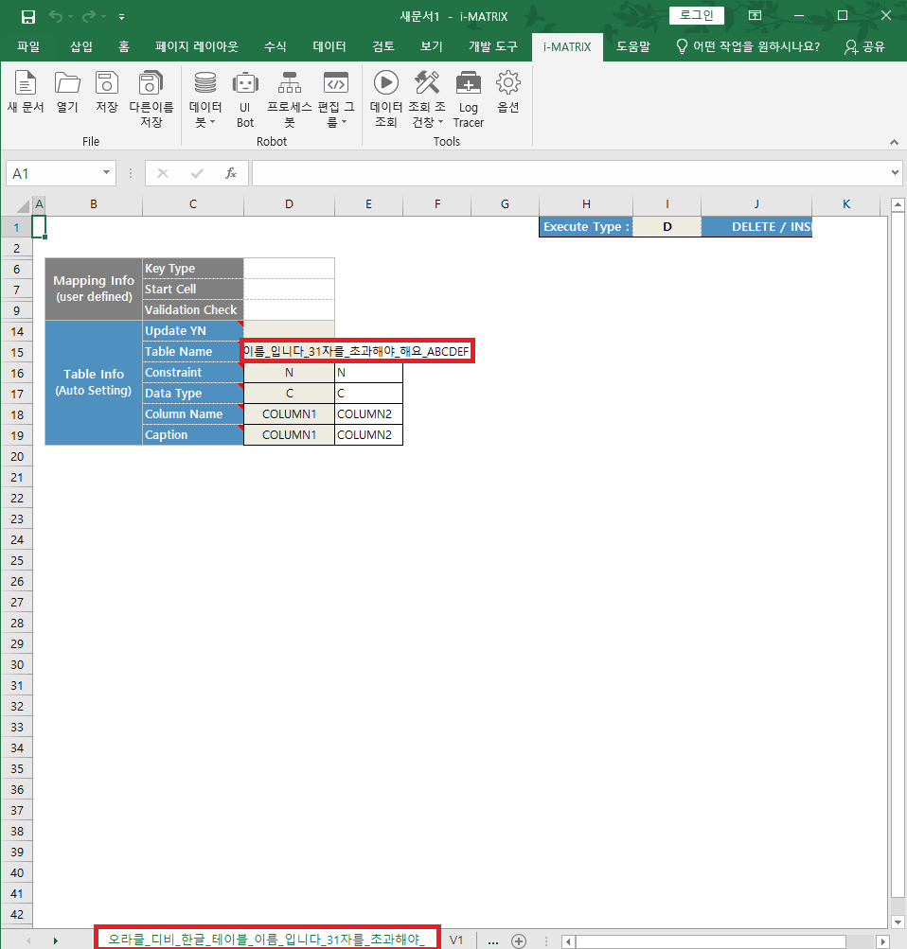Select the 'COLUMN2' Column Name cell
Screen dimensions: 907x949
click(368, 414)
